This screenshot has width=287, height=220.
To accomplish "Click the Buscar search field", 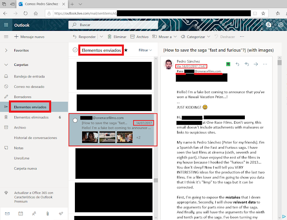I will [x=113, y=25].
